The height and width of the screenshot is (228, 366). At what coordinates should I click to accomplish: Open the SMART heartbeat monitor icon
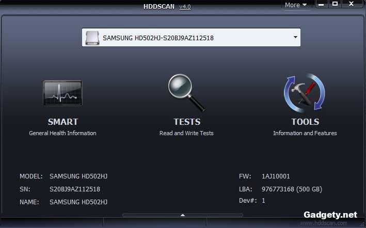[62, 93]
